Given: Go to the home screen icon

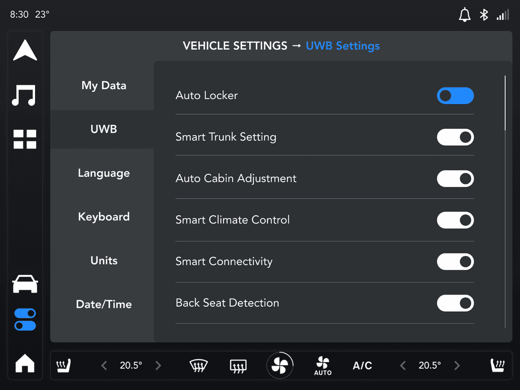Looking at the screenshot, I should point(25,364).
